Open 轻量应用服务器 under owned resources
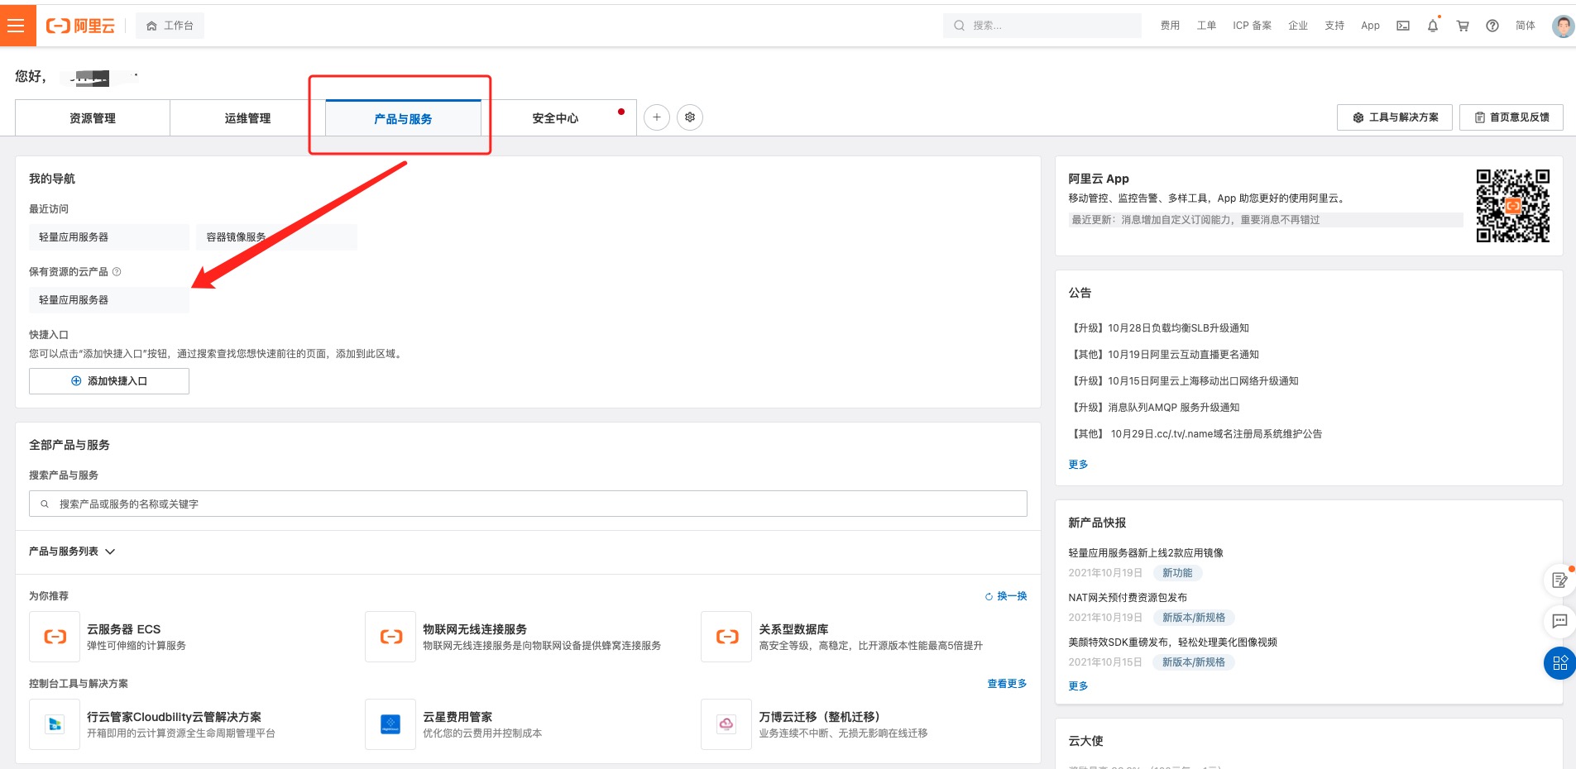The height and width of the screenshot is (769, 1576). [109, 300]
